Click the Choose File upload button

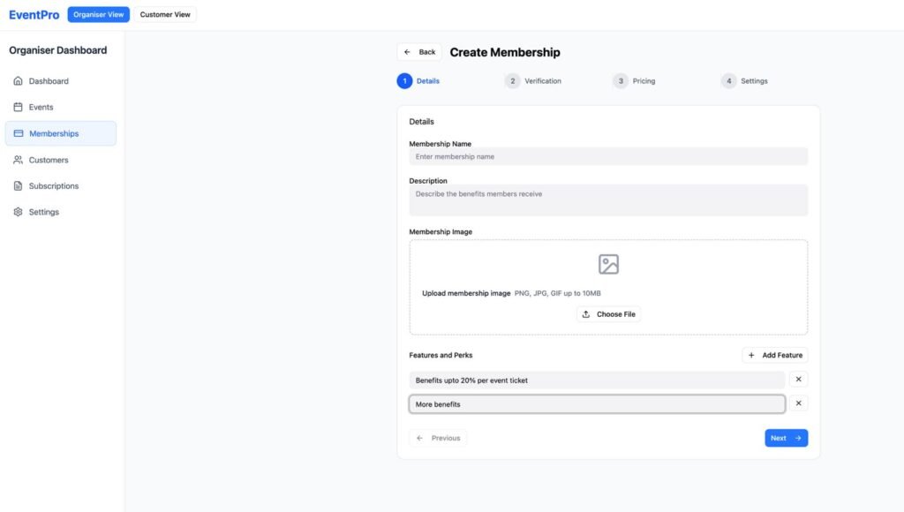608,314
